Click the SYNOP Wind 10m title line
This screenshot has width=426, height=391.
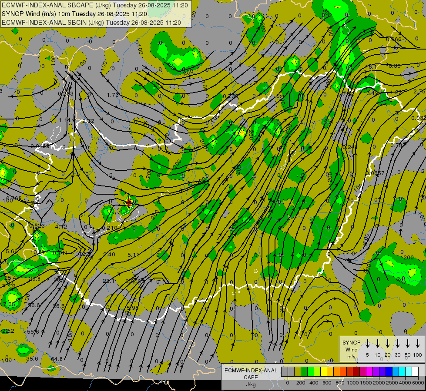(74, 14)
